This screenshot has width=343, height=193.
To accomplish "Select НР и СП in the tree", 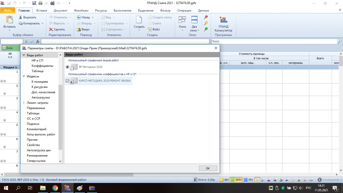I will 37,61.
